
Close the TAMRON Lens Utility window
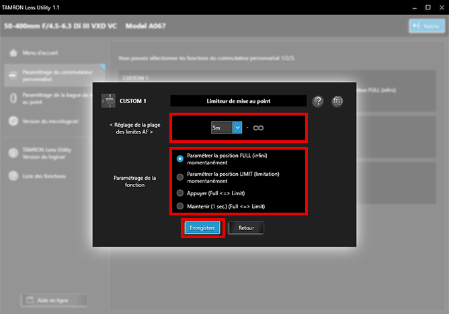[442, 7]
